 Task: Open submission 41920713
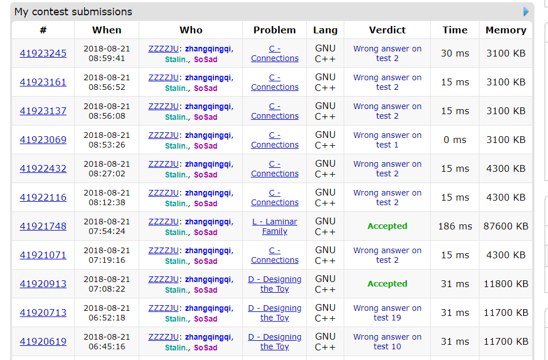43,313
